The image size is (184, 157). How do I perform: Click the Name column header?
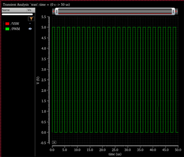click(14, 10)
